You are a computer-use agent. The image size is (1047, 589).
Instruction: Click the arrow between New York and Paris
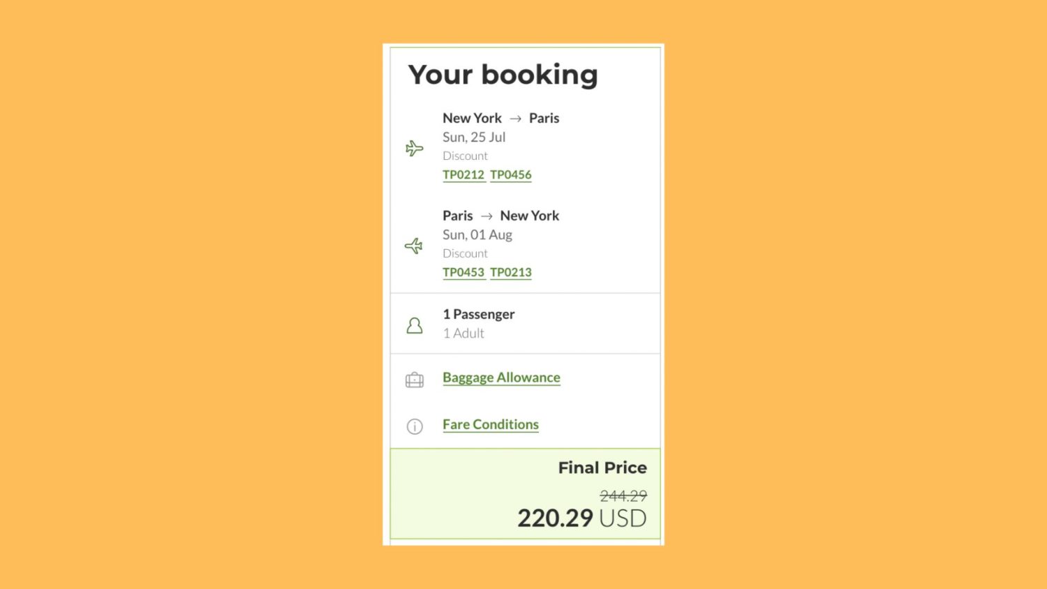tap(515, 118)
